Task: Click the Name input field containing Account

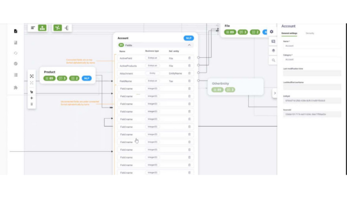Action: click(x=312, y=46)
